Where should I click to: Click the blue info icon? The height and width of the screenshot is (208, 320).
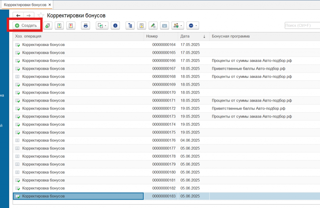point(115,26)
